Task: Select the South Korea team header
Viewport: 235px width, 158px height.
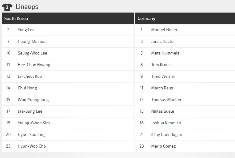Action: click(x=16, y=18)
